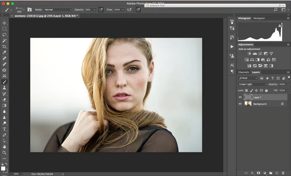Screen dimensions: 291x176
Task: Open the collapsed Paragraph panel icon
Action: tap(232, 72)
